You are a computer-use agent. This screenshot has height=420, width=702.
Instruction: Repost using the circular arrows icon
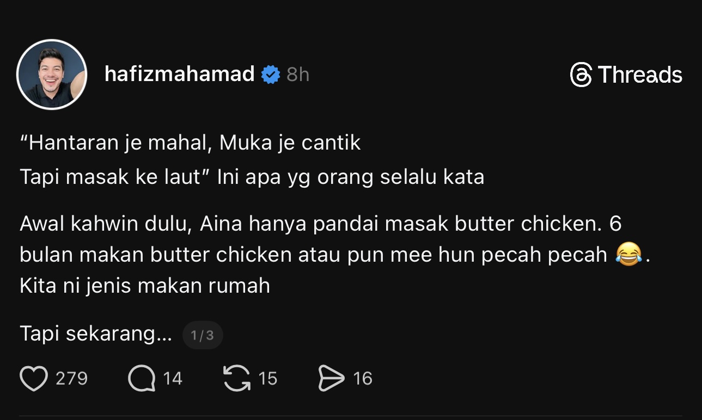(237, 379)
